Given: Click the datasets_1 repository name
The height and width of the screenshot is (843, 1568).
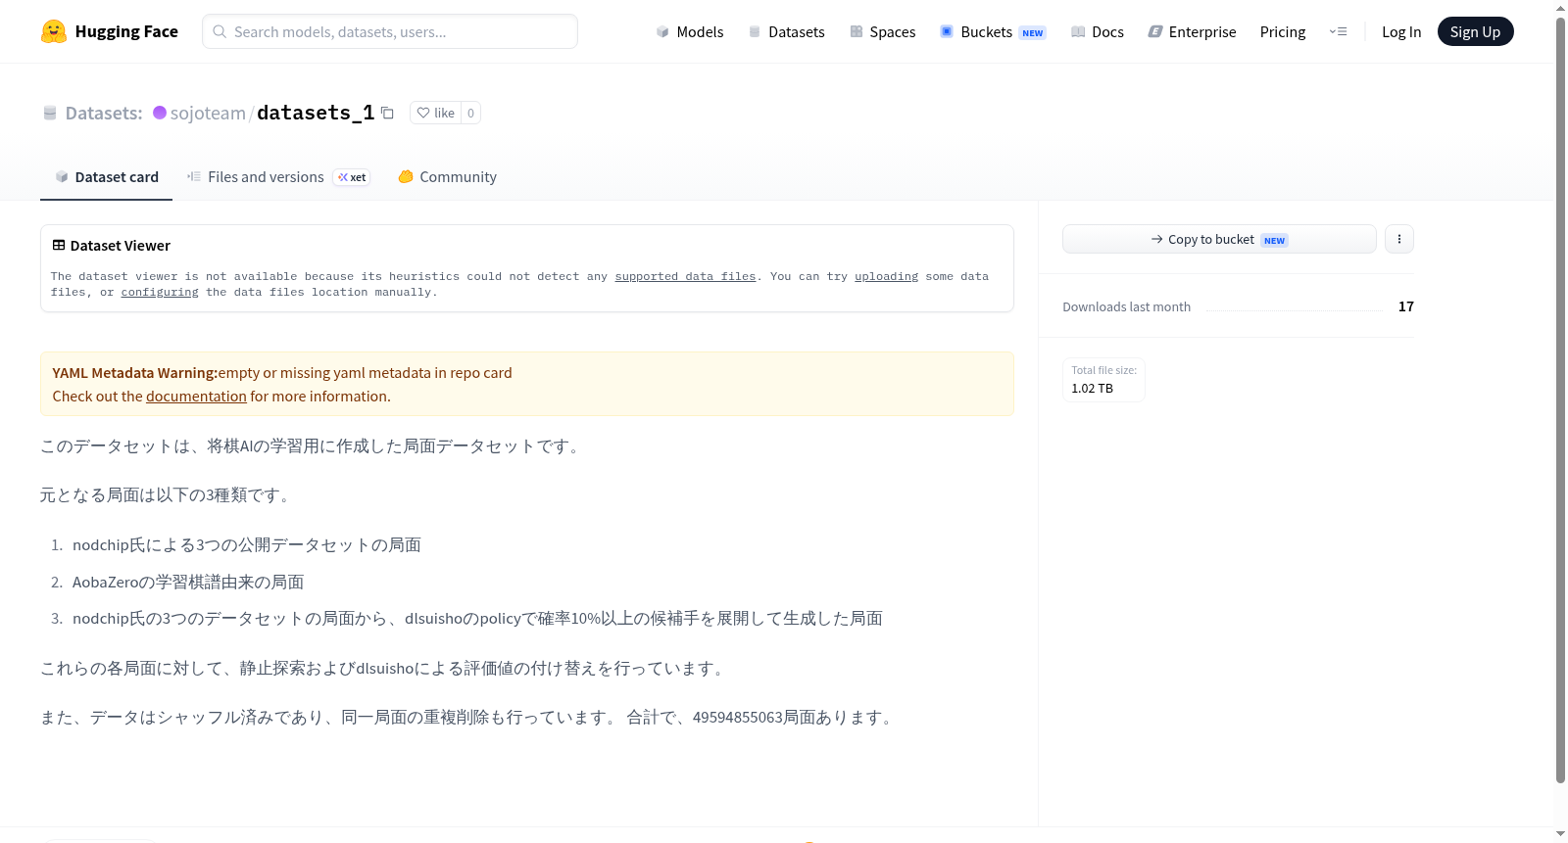Looking at the screenshot, I should [316, 113].
